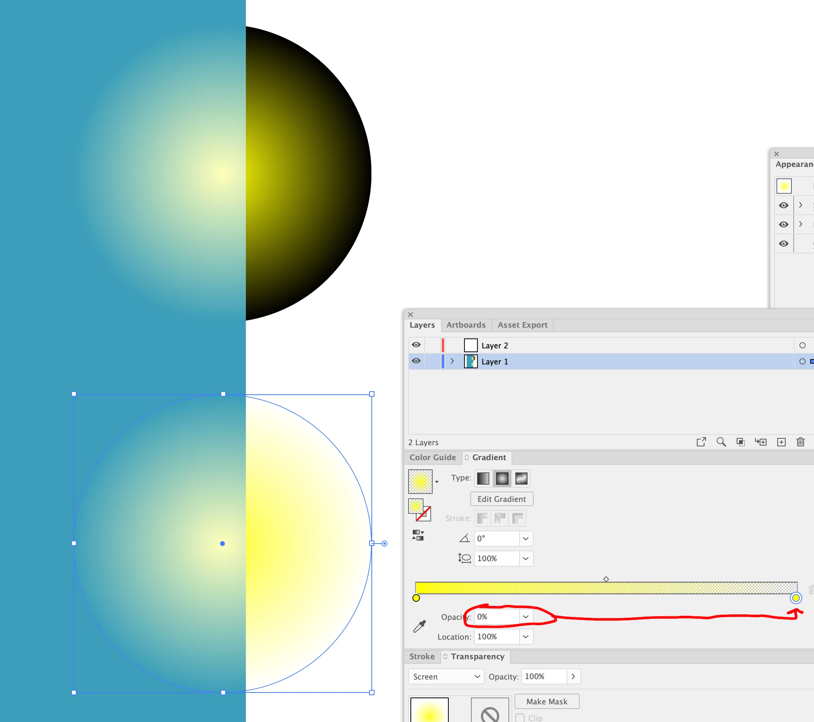Pick the gradient eyedropper color picker
Viewport: 814px width, 722px height.
click(419, 626)
